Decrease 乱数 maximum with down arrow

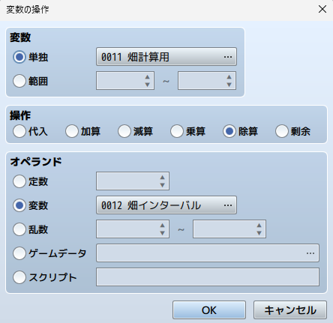tap(259, 233)
